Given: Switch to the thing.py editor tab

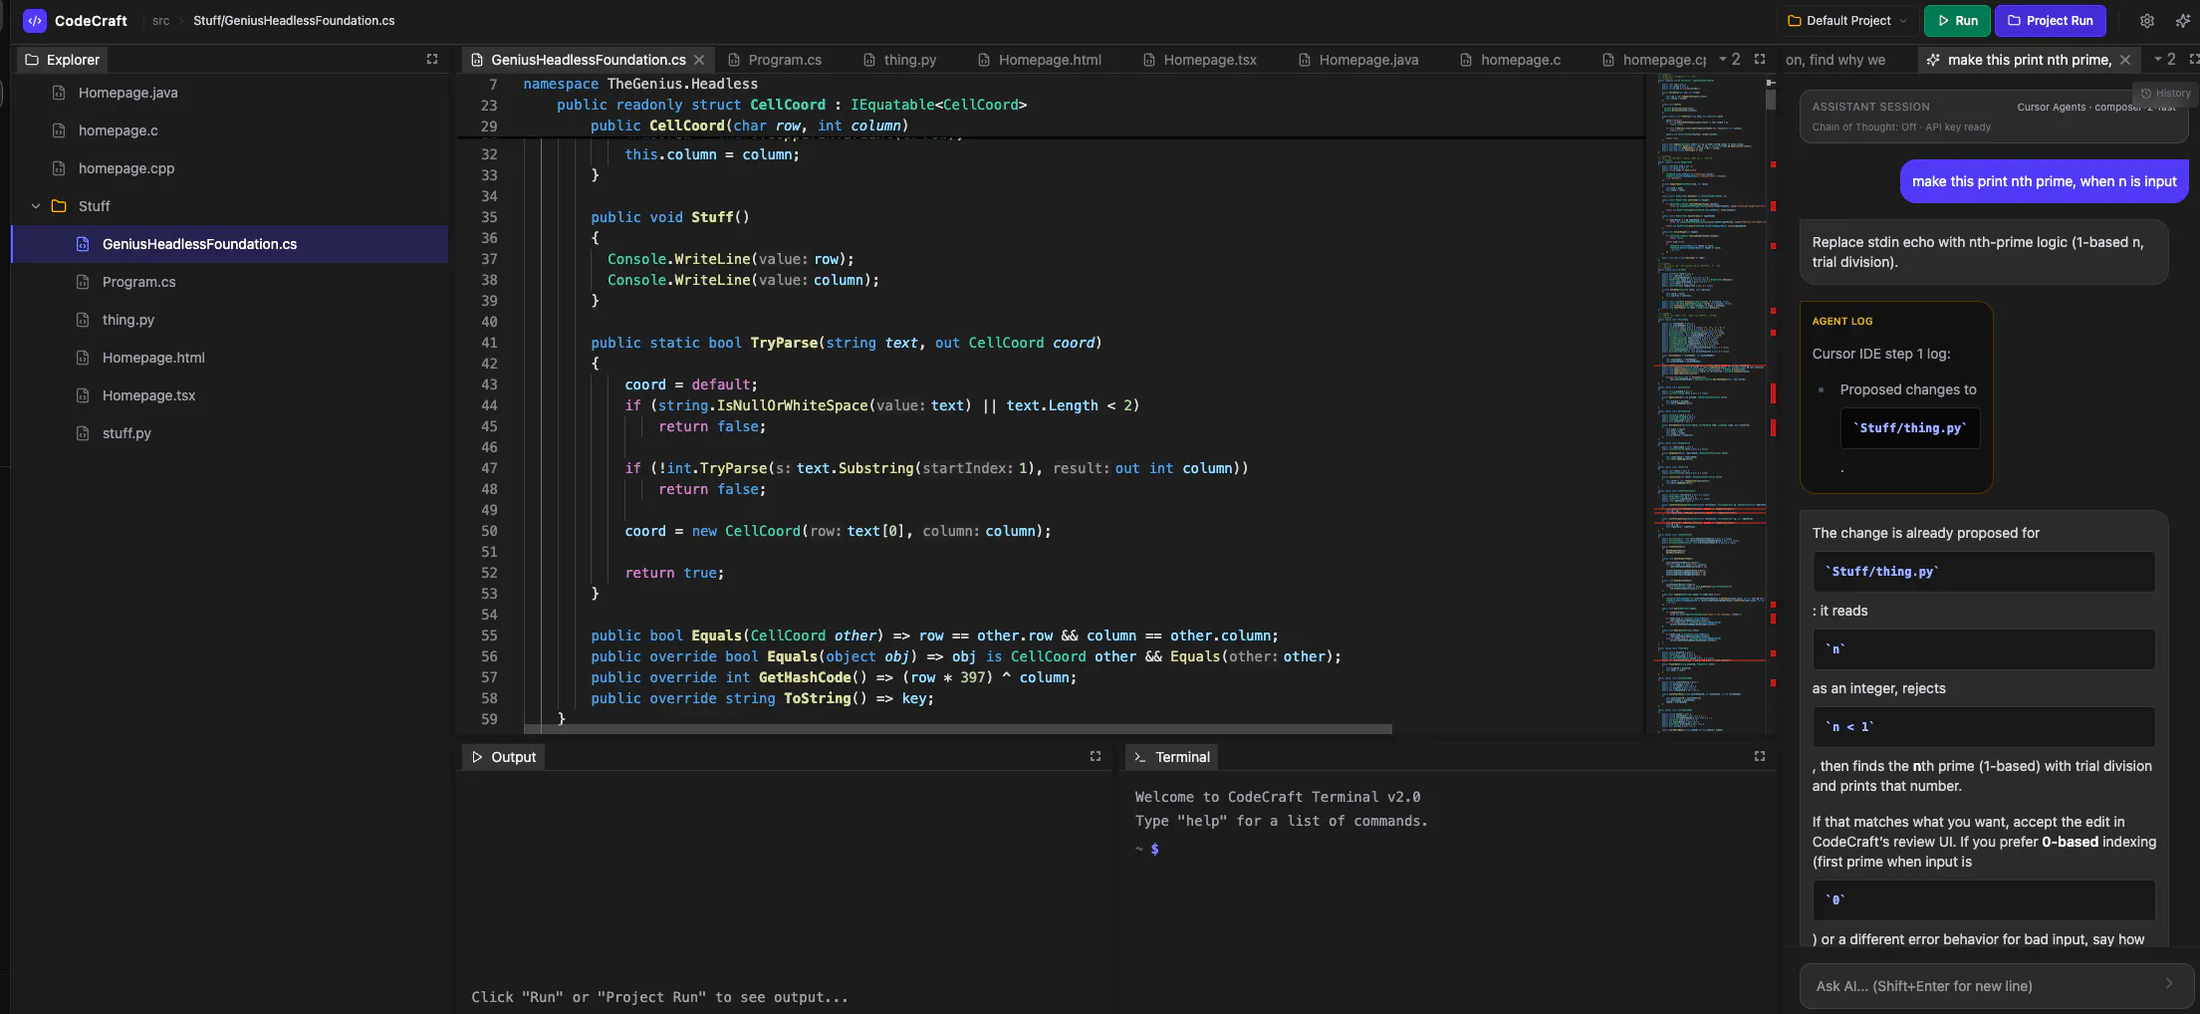Looking at the screenshot, I should click(x=899, y=60).
